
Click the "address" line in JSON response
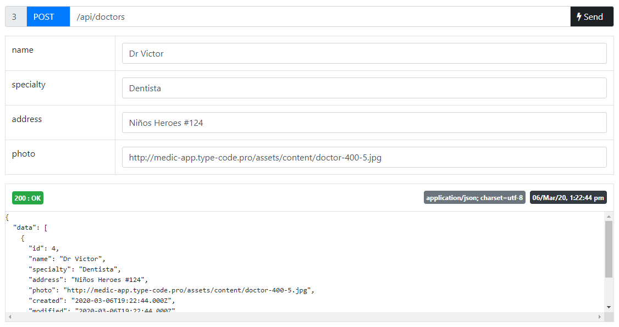coord(88,280)
